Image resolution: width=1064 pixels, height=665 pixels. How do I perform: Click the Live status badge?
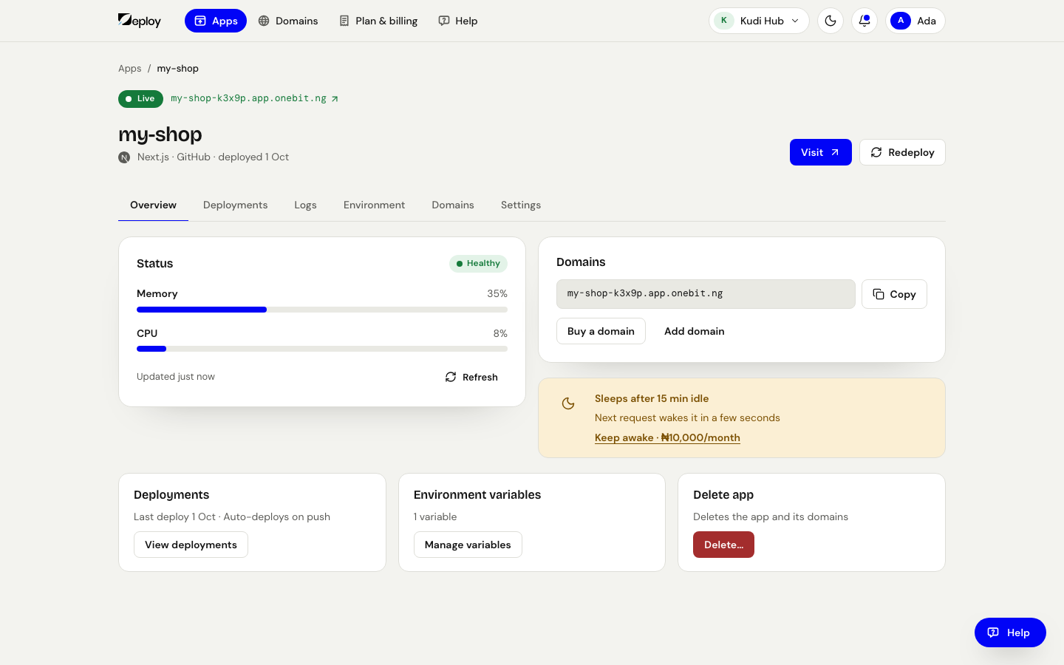(x=140, y=99)
